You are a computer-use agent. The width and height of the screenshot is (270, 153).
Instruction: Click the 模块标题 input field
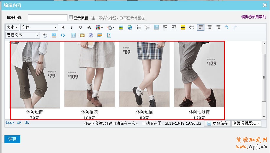click(48, 18)
